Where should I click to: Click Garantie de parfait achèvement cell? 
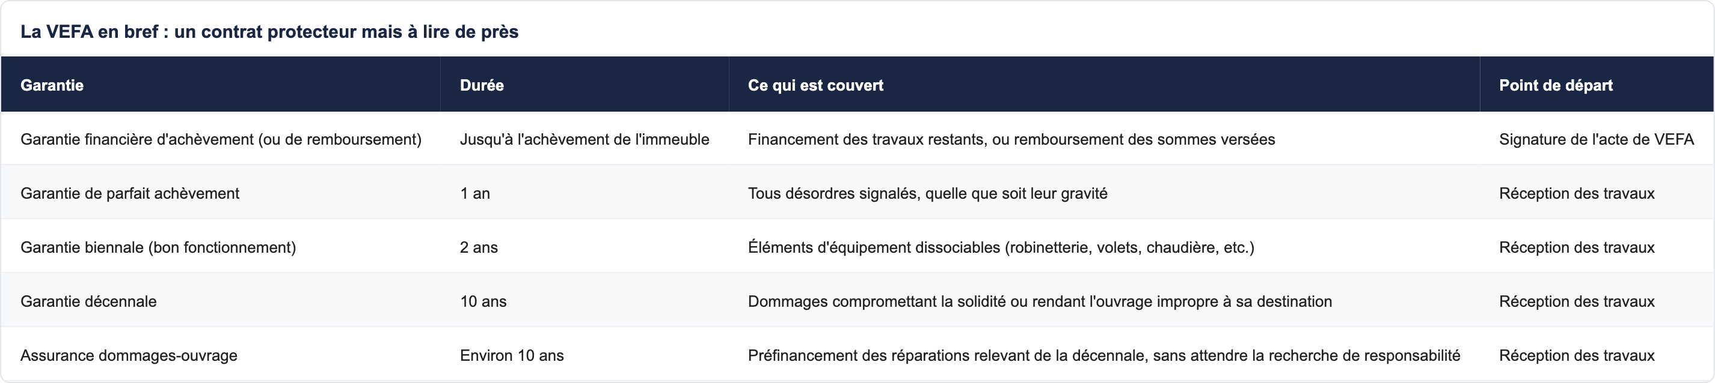[x=220, y=193]
